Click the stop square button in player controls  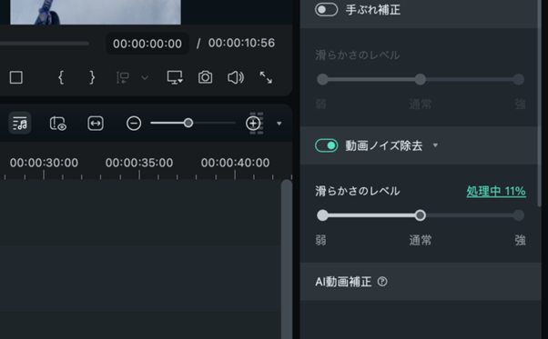tap(16, 77)
